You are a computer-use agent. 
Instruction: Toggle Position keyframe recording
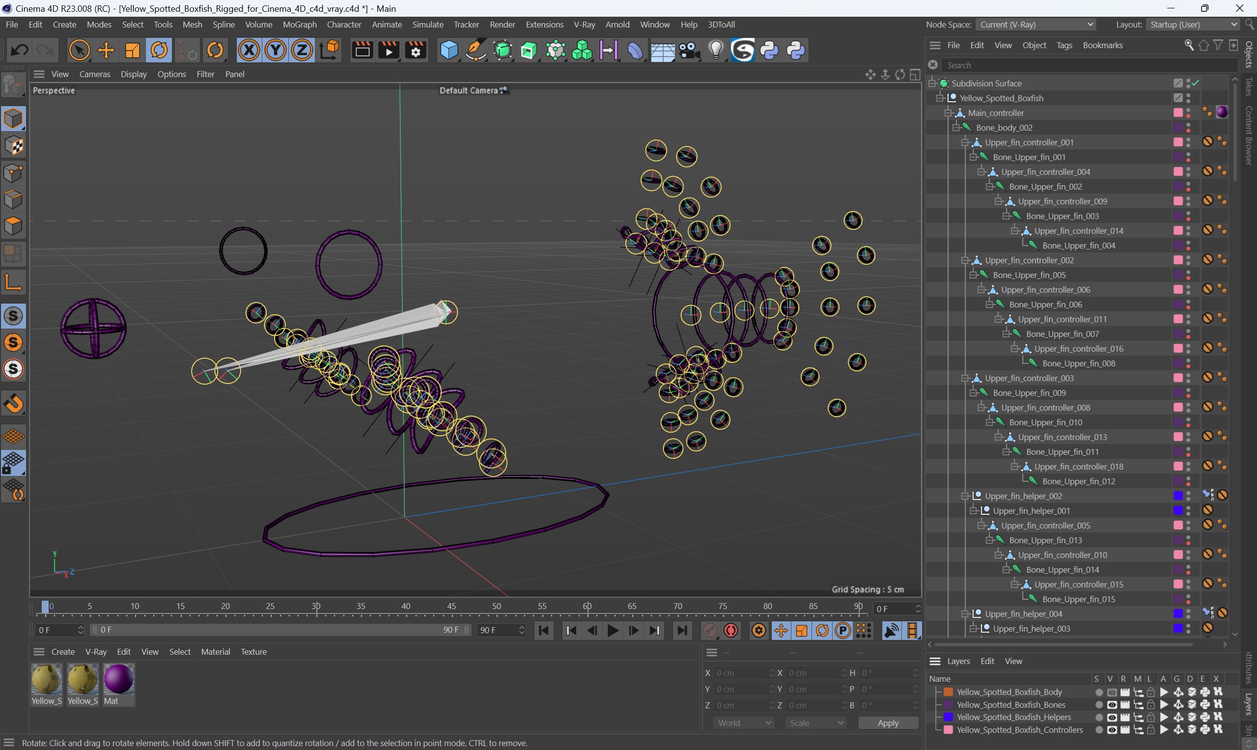[781, 630]
